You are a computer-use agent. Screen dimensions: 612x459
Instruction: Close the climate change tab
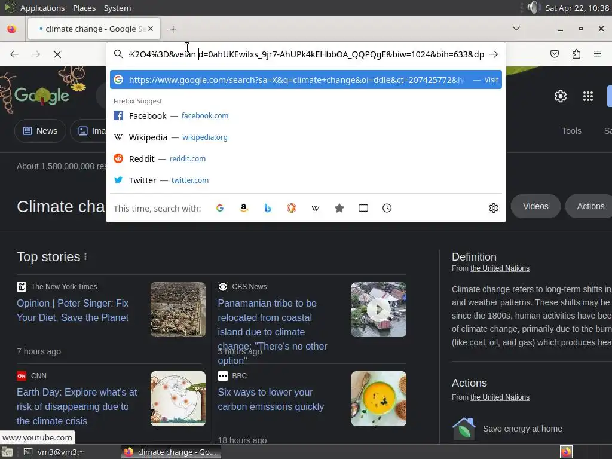[x=151, y=29]
